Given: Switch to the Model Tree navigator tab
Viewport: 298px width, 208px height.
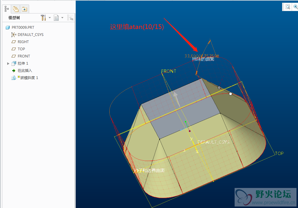Looking at the screenshot, I should click(7, 9).
